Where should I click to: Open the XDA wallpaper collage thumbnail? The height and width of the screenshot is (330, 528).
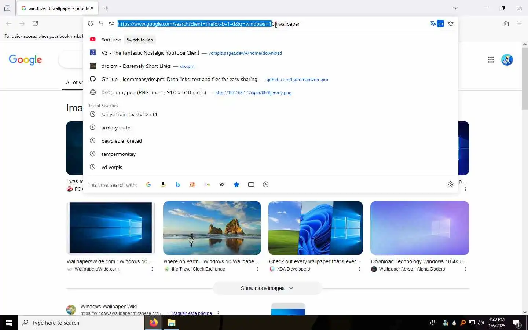pyautogui.click(x=316, y=228)
